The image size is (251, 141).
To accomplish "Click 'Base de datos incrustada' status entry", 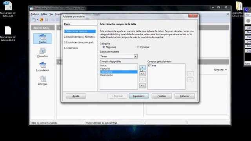I will [44, 123].
